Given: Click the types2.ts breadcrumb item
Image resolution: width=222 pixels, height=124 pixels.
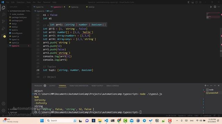Looking at the screenshot, I should (x=39, y=11).
